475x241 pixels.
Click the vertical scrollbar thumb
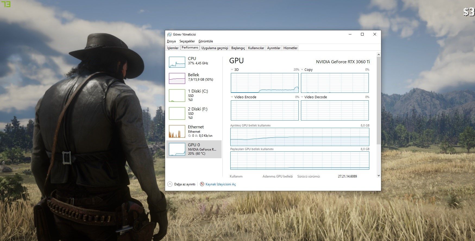click(x=379, y=100)
